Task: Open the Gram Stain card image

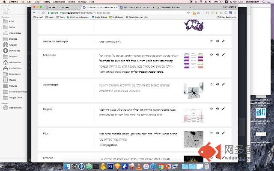Action: pos(193,61)
